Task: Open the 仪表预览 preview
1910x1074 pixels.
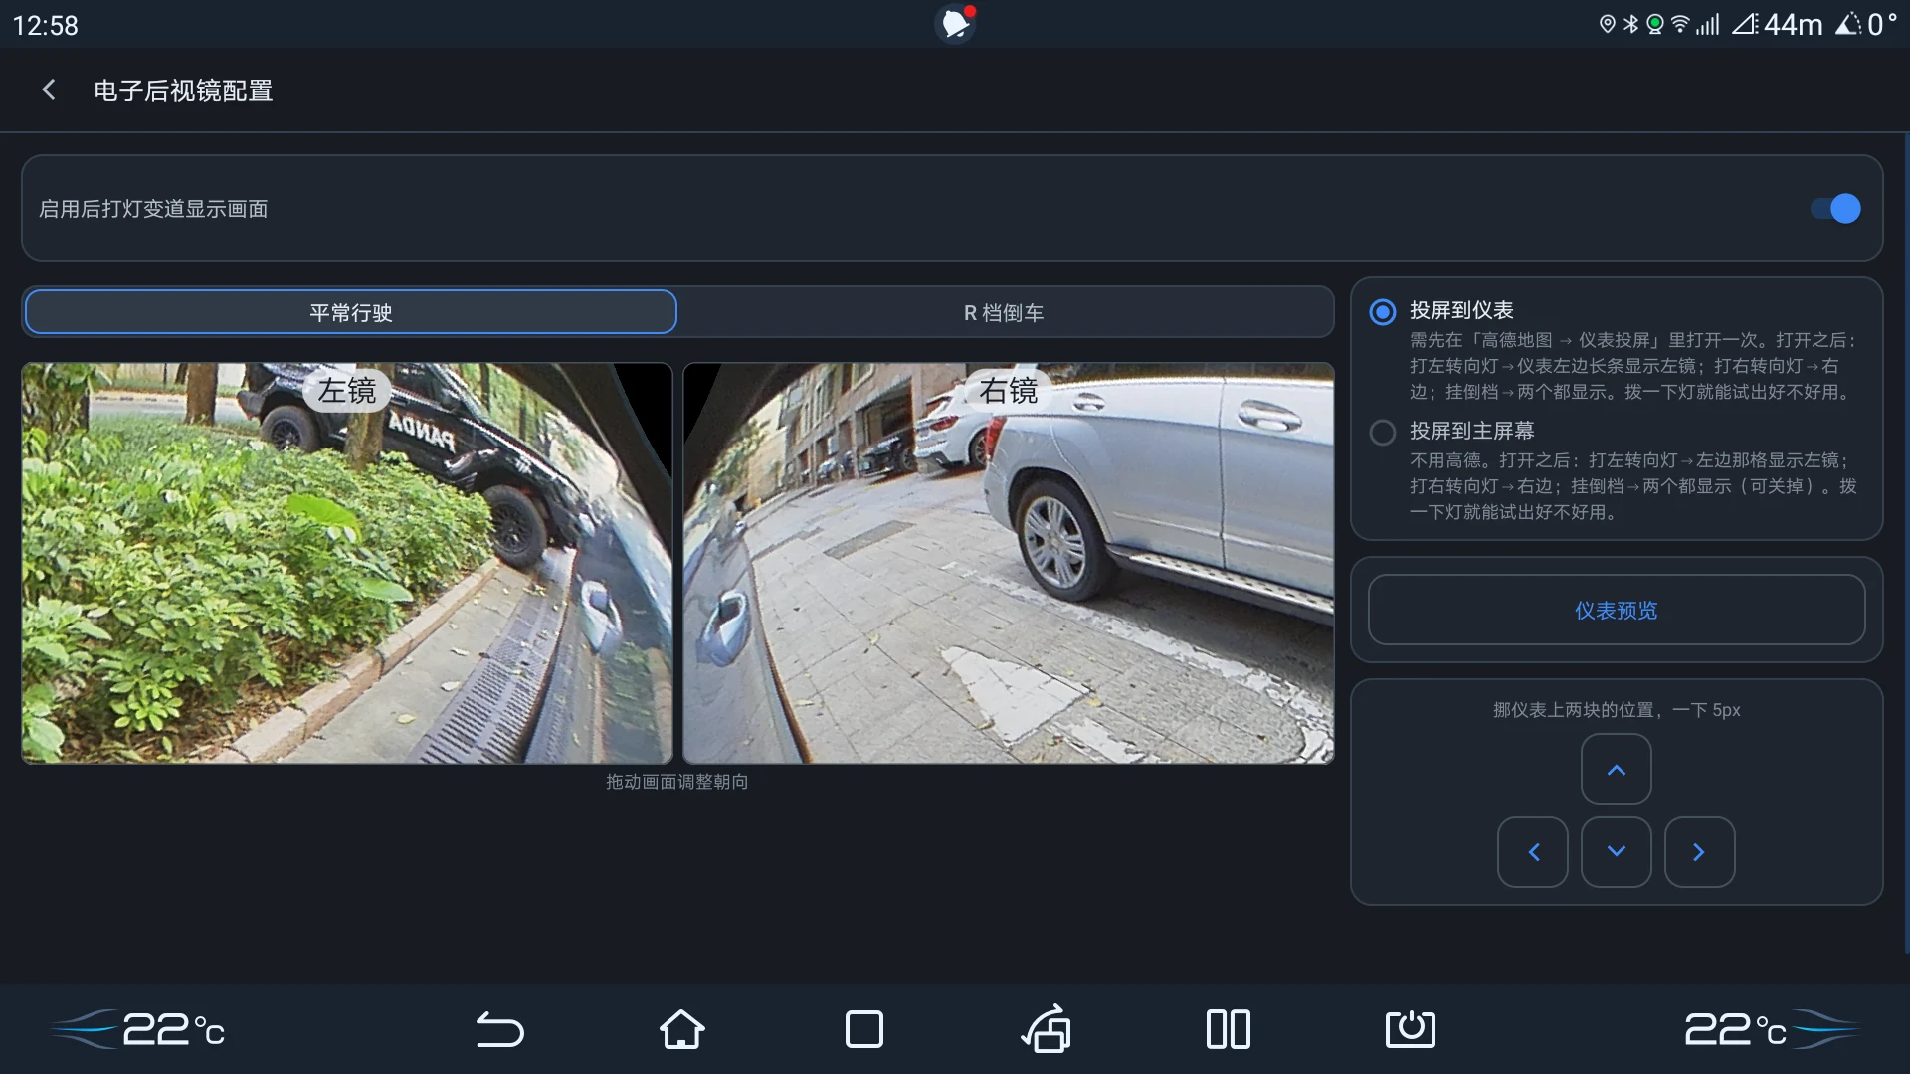Action: point(1617,610)
